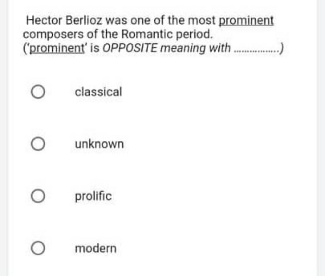Viewport: 325px width, 276px height.
Task: Pick the radio button beside modern
Action: (x=38, y=248)
